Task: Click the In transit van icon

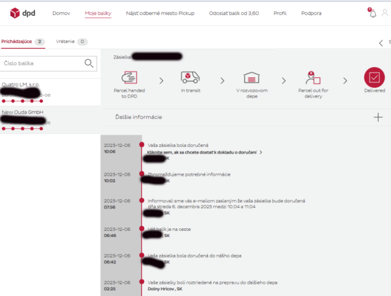Action: click(x=190, y=78)
